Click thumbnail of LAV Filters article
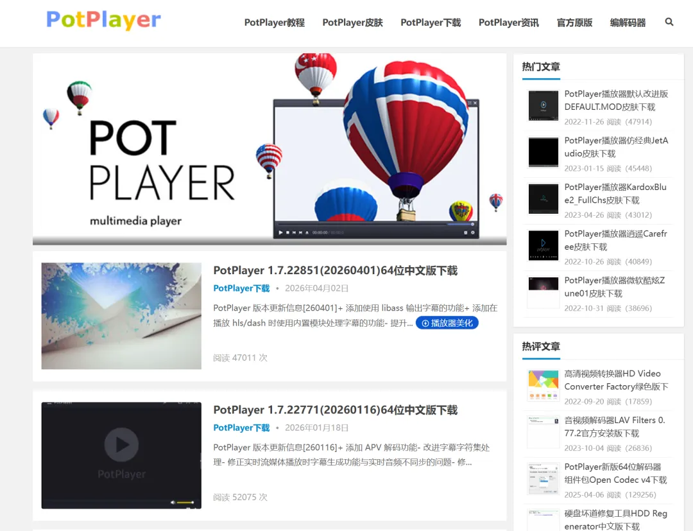Image resolution: width=693 pixels, height=531 pixels. coord(543,432)
